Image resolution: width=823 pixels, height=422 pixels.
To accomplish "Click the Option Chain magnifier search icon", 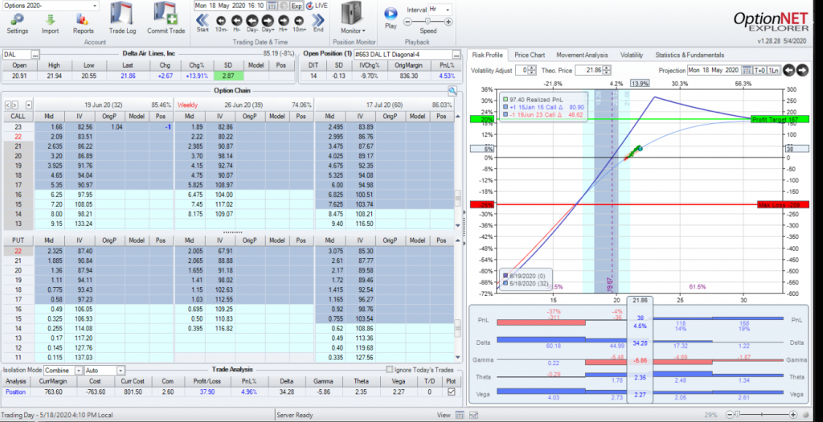I will click(452, 92).
